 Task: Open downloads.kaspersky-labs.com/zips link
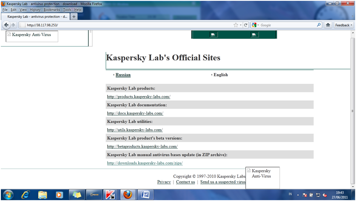145,163
